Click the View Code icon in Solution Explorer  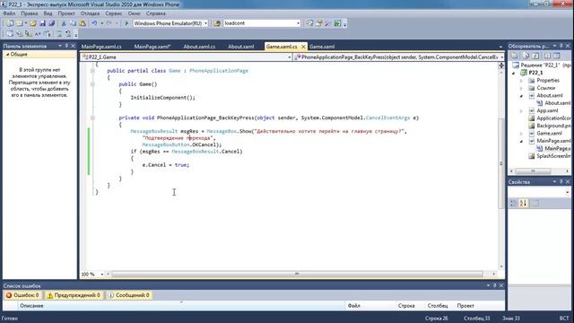point(547,56)
